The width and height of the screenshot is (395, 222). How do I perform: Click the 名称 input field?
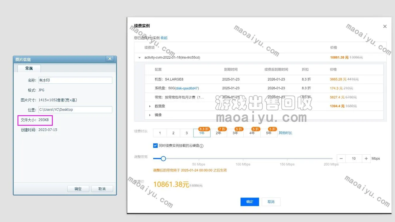click(75, 80)
